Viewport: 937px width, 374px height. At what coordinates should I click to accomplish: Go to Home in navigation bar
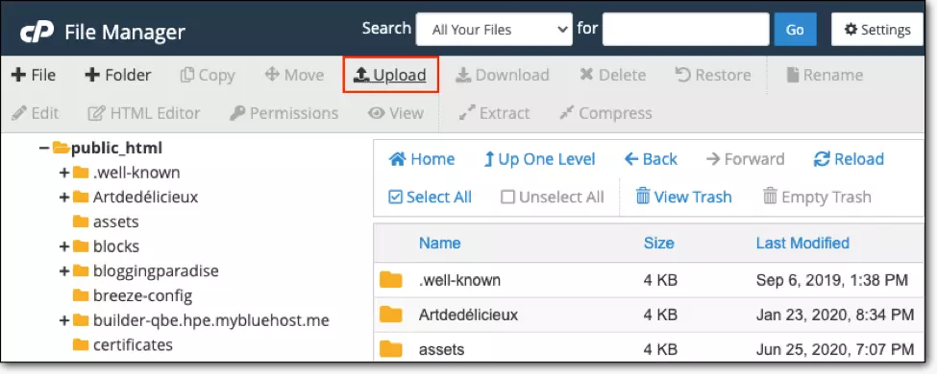pos(421,159)
